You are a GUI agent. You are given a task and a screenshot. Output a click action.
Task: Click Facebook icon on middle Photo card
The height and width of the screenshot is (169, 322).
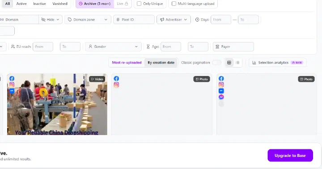tap(116, 79)
